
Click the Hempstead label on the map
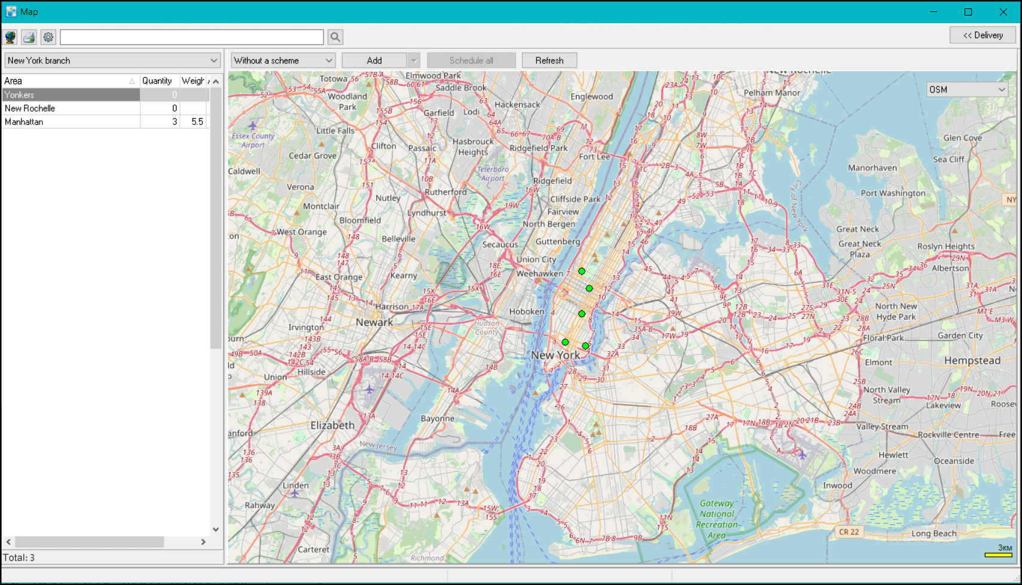(x=972, y=360)
